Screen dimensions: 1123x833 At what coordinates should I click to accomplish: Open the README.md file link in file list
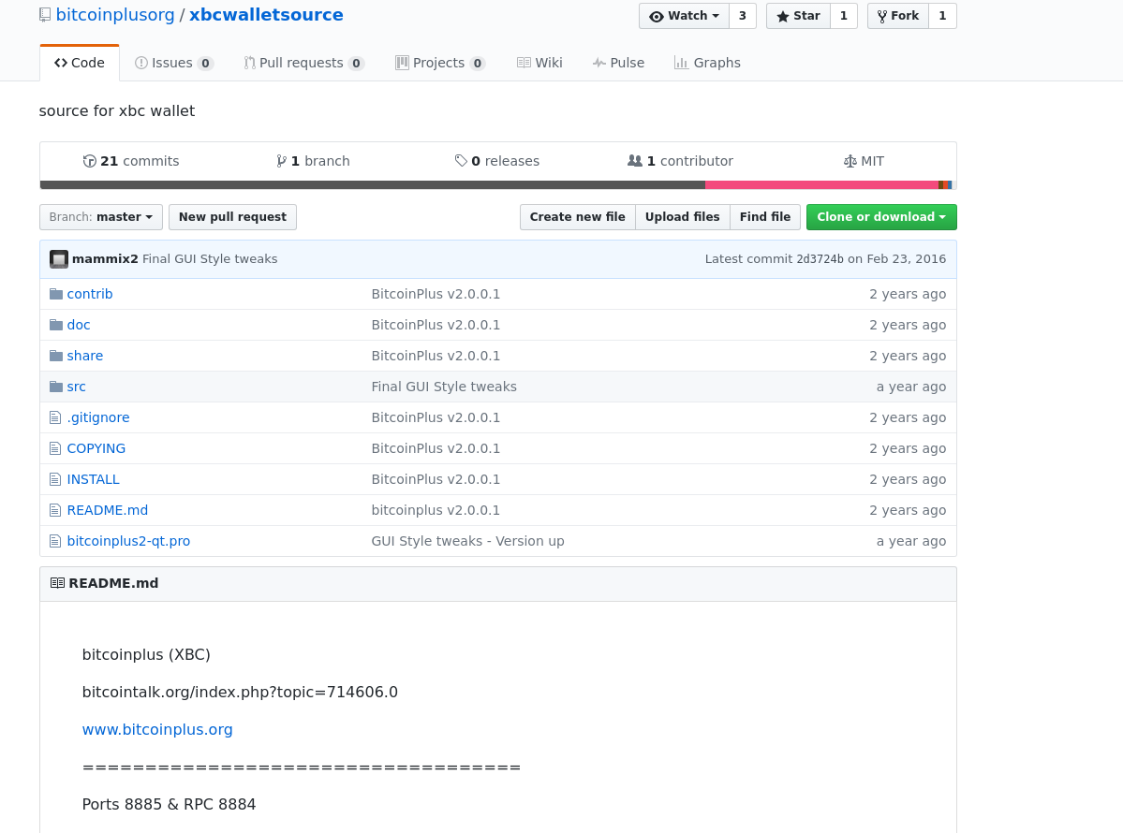[108, 509]
